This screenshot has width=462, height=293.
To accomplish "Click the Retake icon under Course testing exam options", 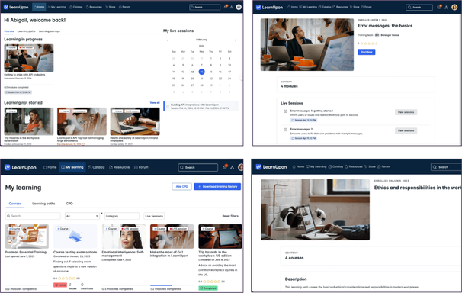I will 70,285.
